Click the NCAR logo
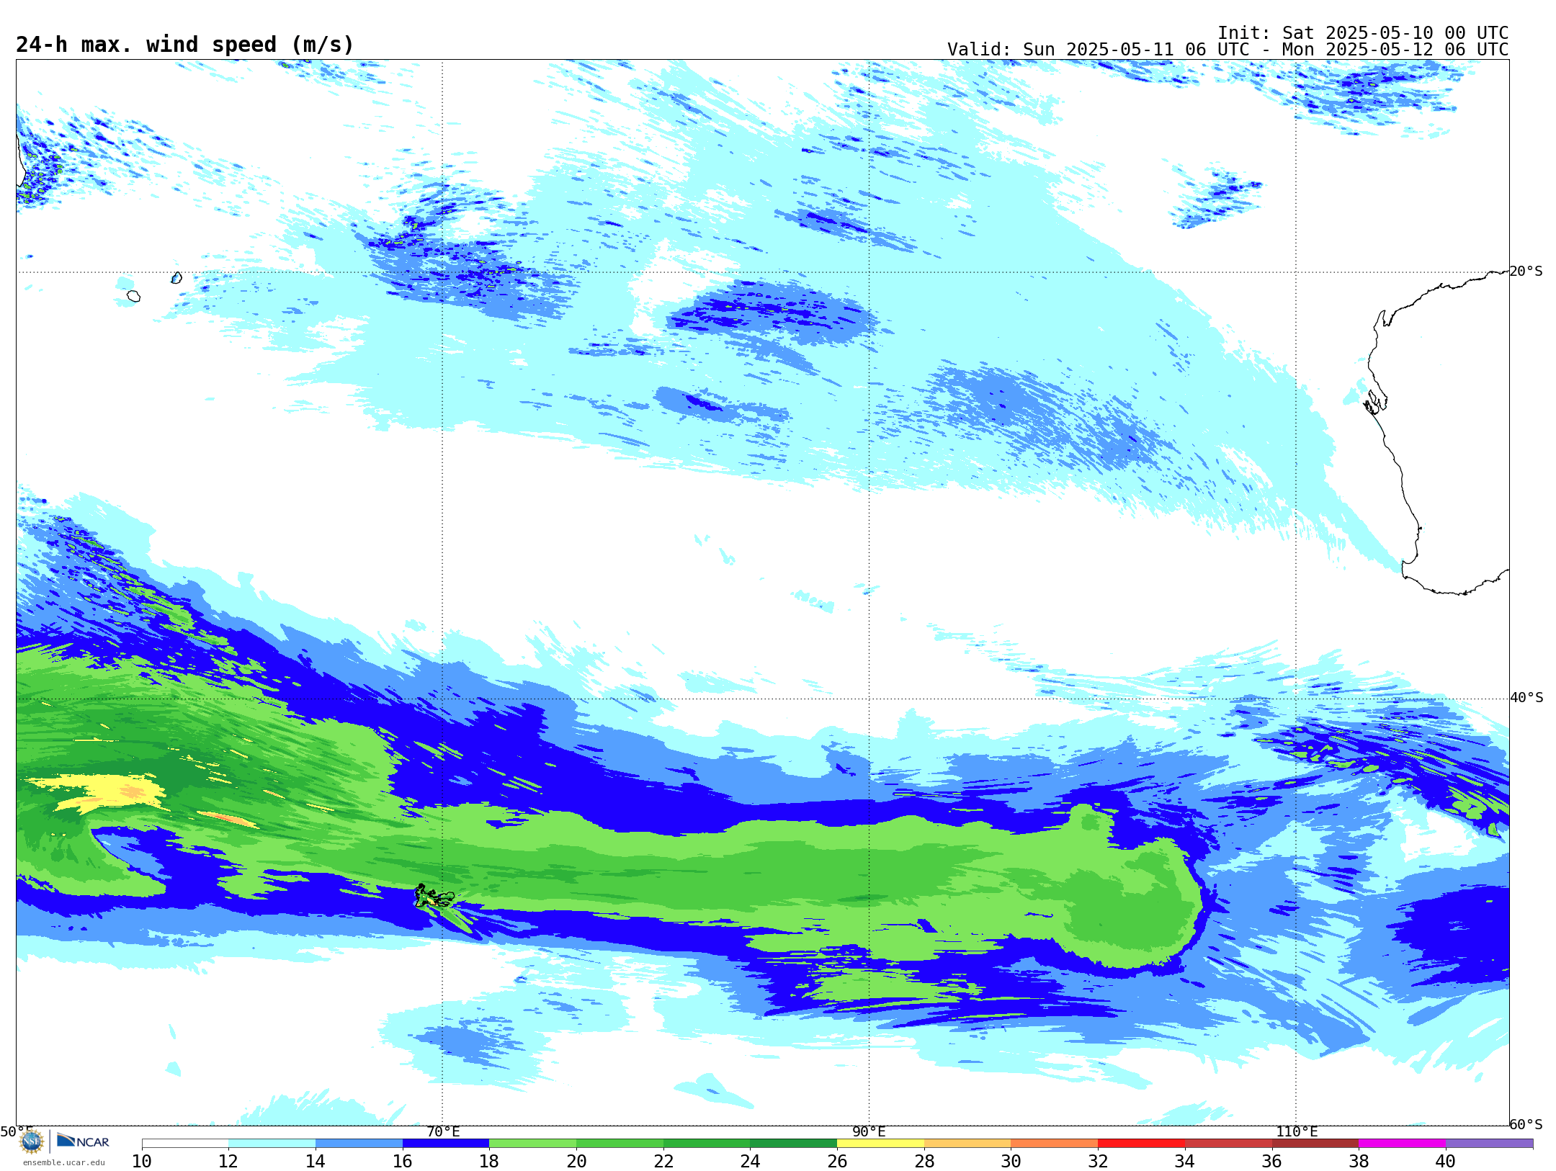This screenshot has width=1556, height=1171. (83, 1141)
